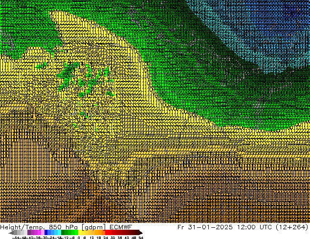Click the gray left arrow end of legend

(x=11, y=233)
